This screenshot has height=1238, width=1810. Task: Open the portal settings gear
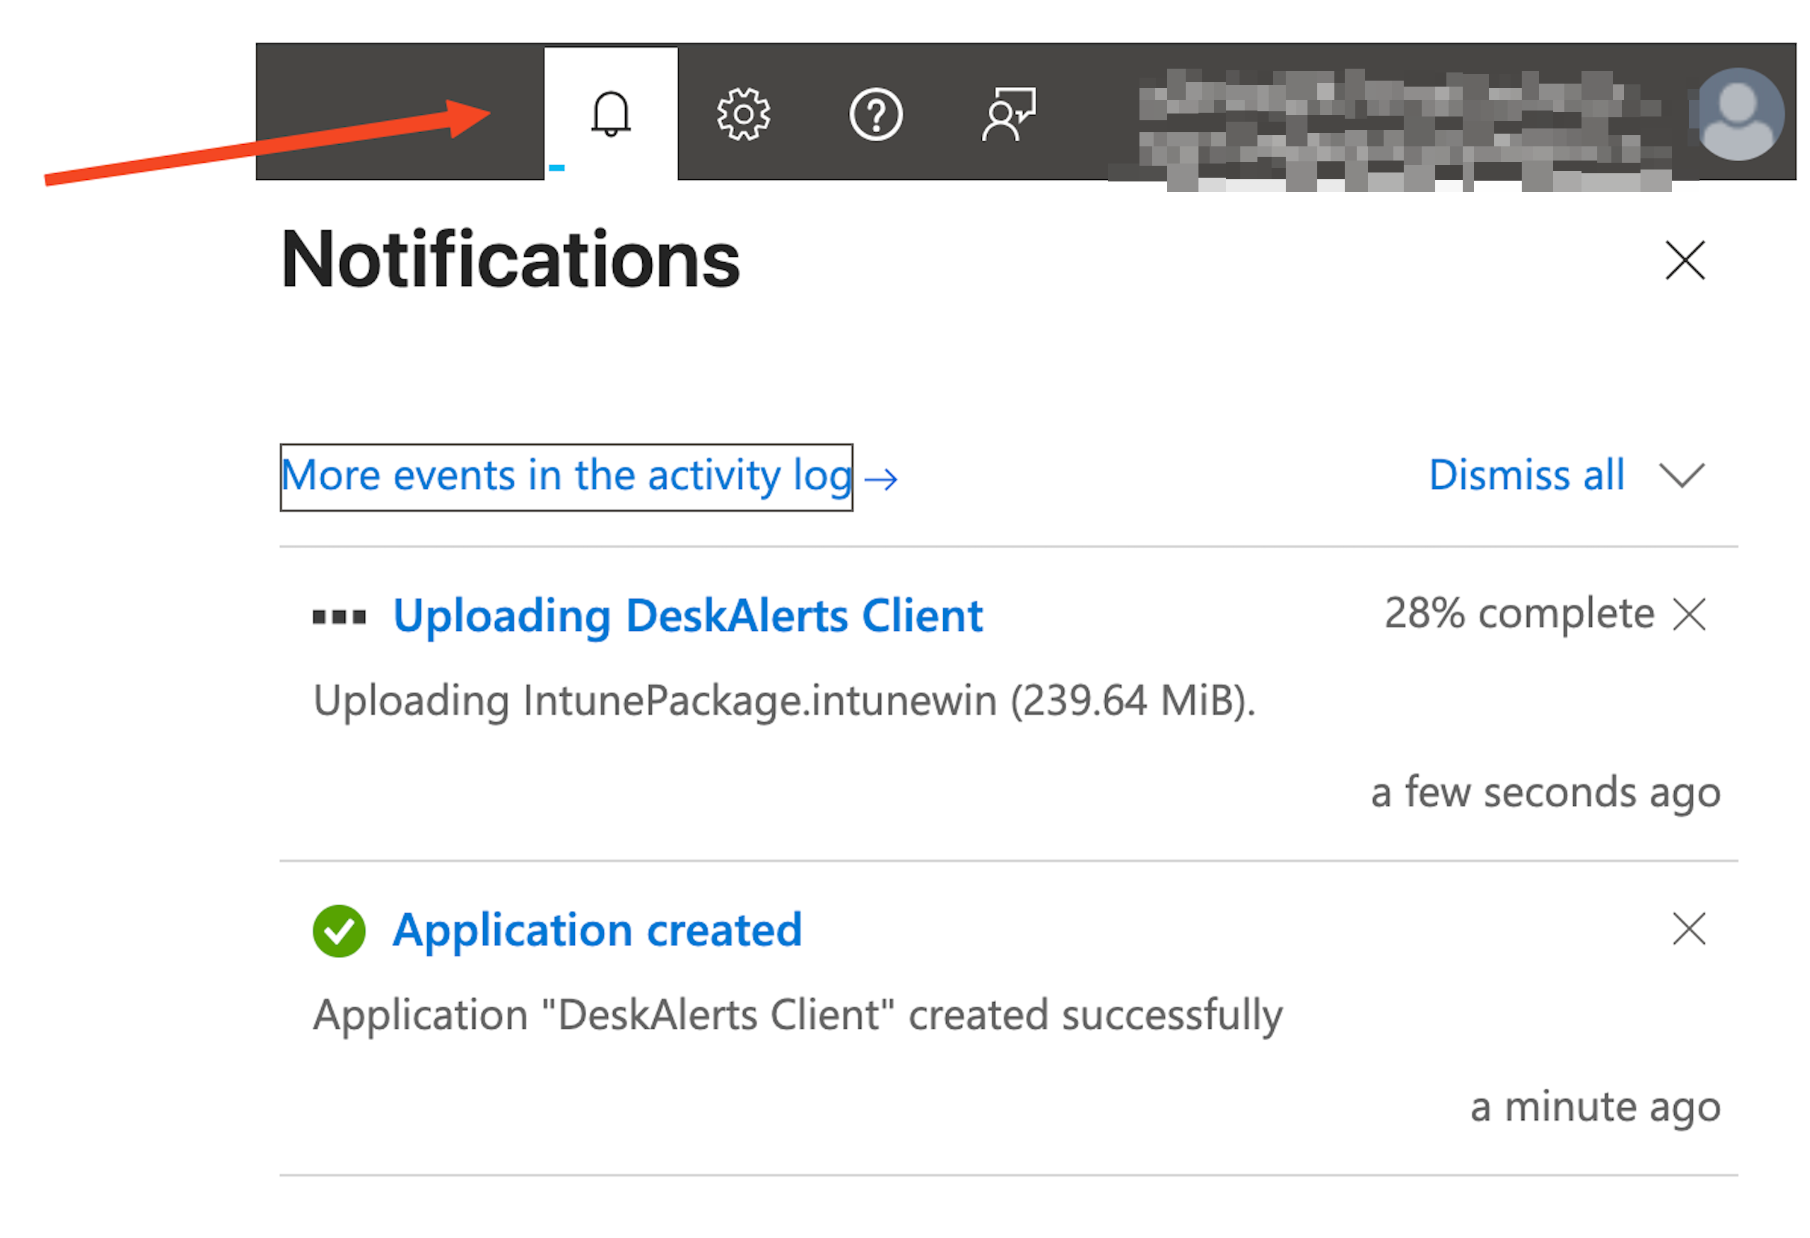(x=745, y=113)
